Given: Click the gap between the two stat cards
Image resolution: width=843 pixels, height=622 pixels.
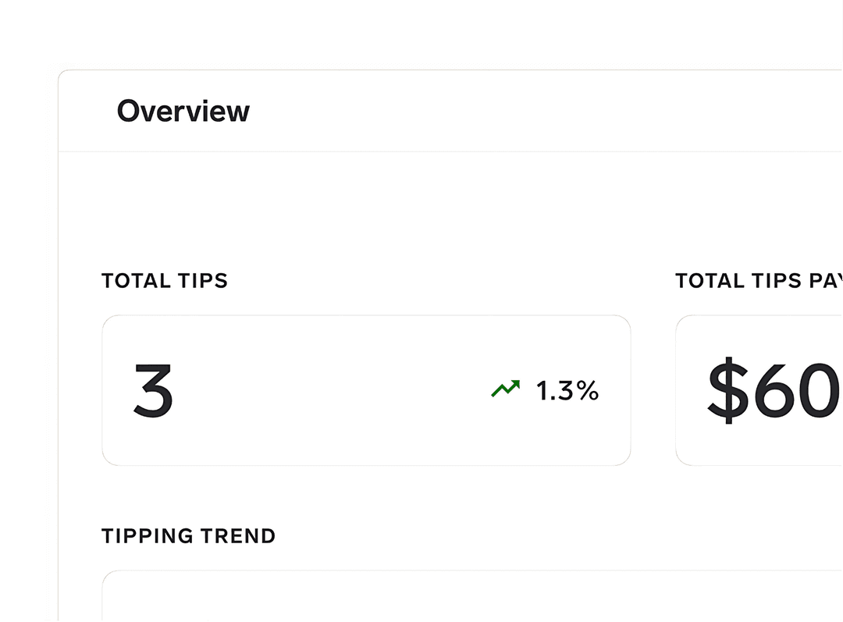Looking at the screenshot, I should [654, 389].
